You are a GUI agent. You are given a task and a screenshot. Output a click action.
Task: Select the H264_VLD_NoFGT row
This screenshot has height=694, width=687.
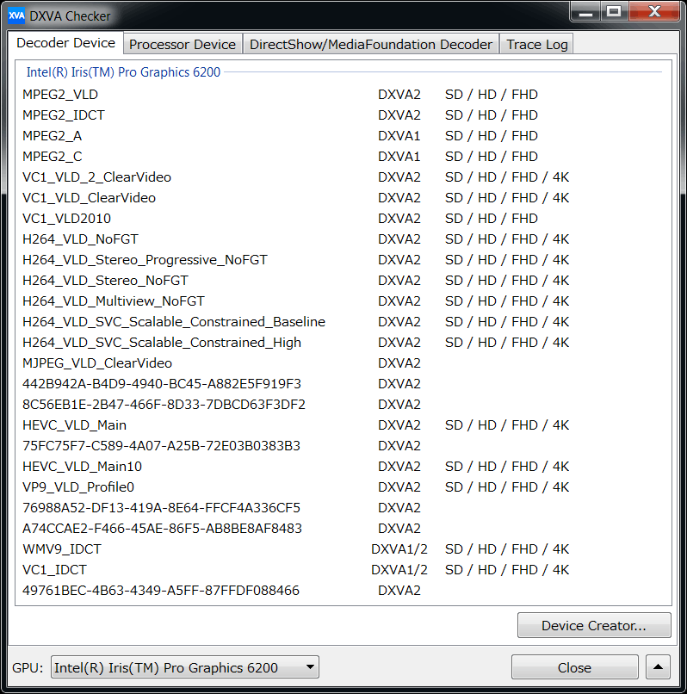tap(343, 239)
